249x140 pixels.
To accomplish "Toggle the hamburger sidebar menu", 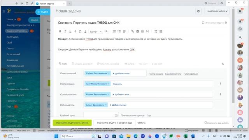I will coord(4,11).
